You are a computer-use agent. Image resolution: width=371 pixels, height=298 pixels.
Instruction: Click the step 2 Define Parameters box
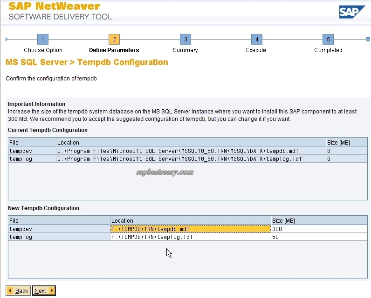(x=114, y=39)
